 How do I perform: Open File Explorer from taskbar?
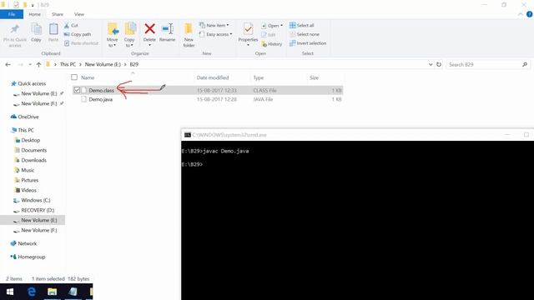(52, 292)
